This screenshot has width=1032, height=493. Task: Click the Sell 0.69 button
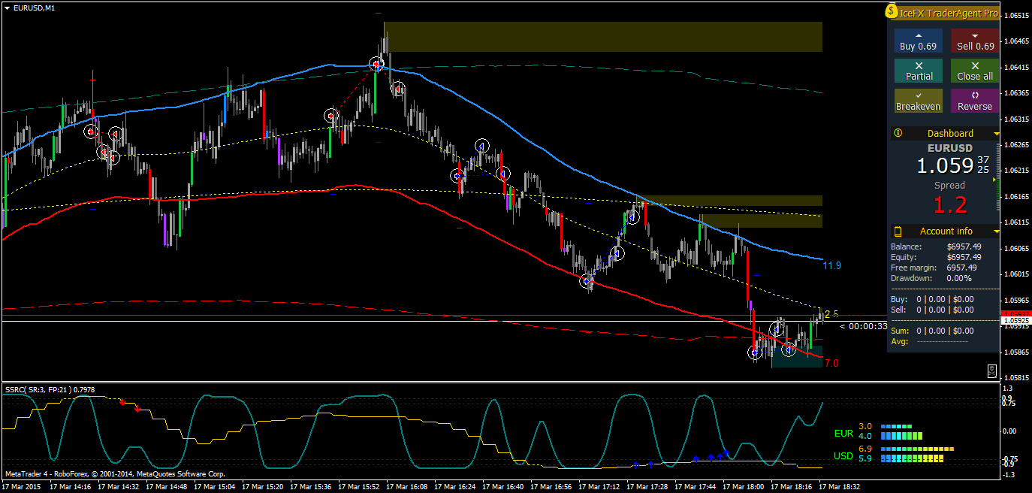(975, 41)
